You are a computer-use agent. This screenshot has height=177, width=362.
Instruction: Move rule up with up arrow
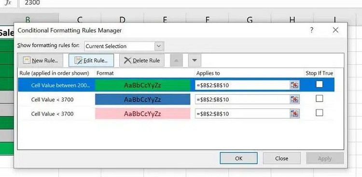[x=176, y=60]
